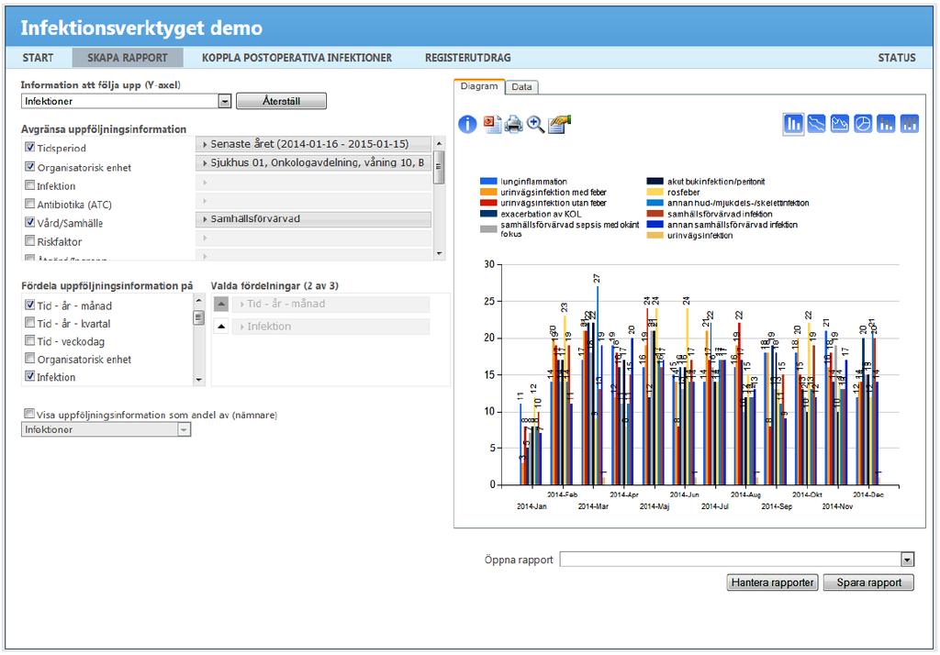Switch to the area chart diagram type
940x655 pixels.
click(x=840, y=124)
